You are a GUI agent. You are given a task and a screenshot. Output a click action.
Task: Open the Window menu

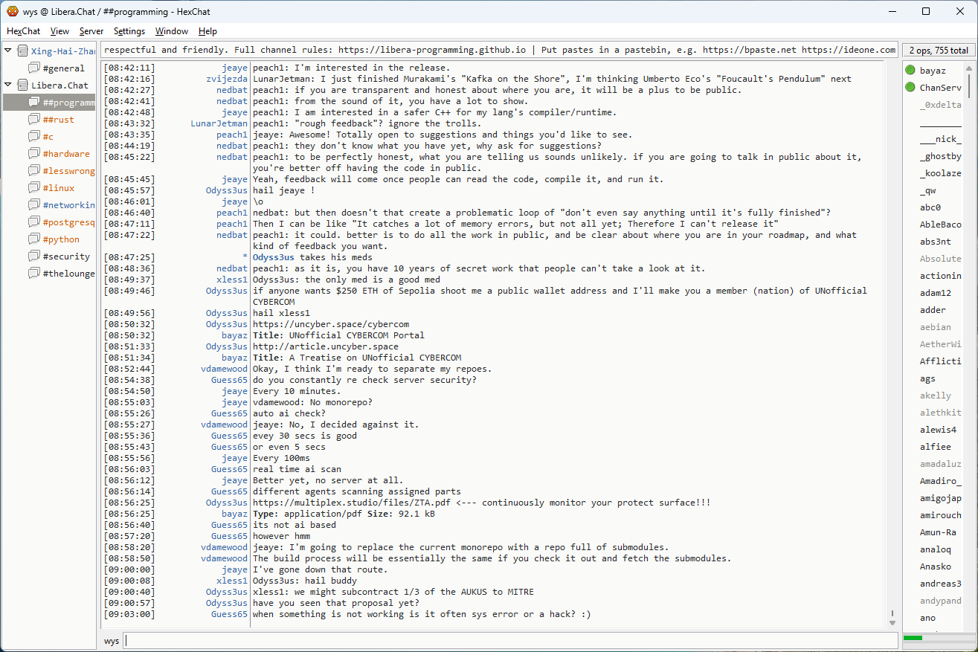coord(171,31)
